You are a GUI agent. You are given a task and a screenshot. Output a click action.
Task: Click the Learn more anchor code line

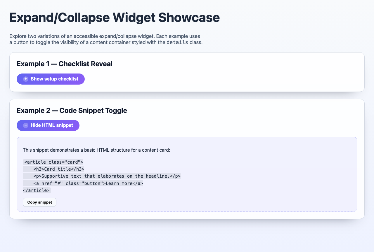click(83, 183)
